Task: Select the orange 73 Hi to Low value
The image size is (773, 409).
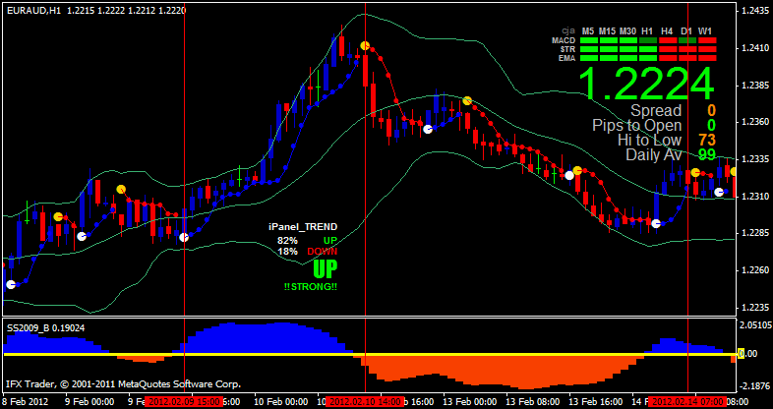Action: (707, 141)
